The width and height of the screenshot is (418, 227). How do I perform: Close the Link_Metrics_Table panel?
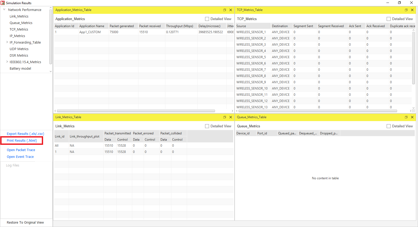(231, 117)
